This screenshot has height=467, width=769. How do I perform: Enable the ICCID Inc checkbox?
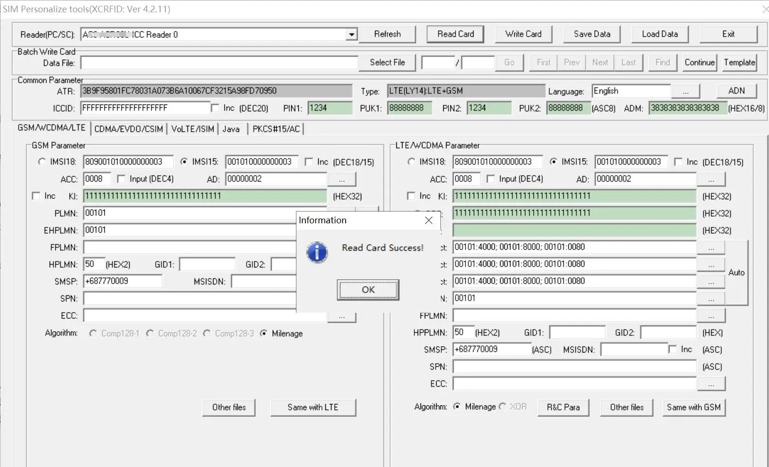[215, 108]
